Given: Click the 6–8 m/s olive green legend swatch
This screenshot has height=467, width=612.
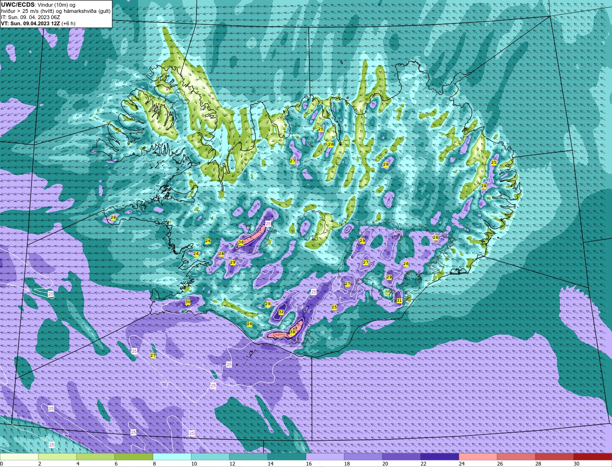Looking at the screenshot, I should 134,457.
